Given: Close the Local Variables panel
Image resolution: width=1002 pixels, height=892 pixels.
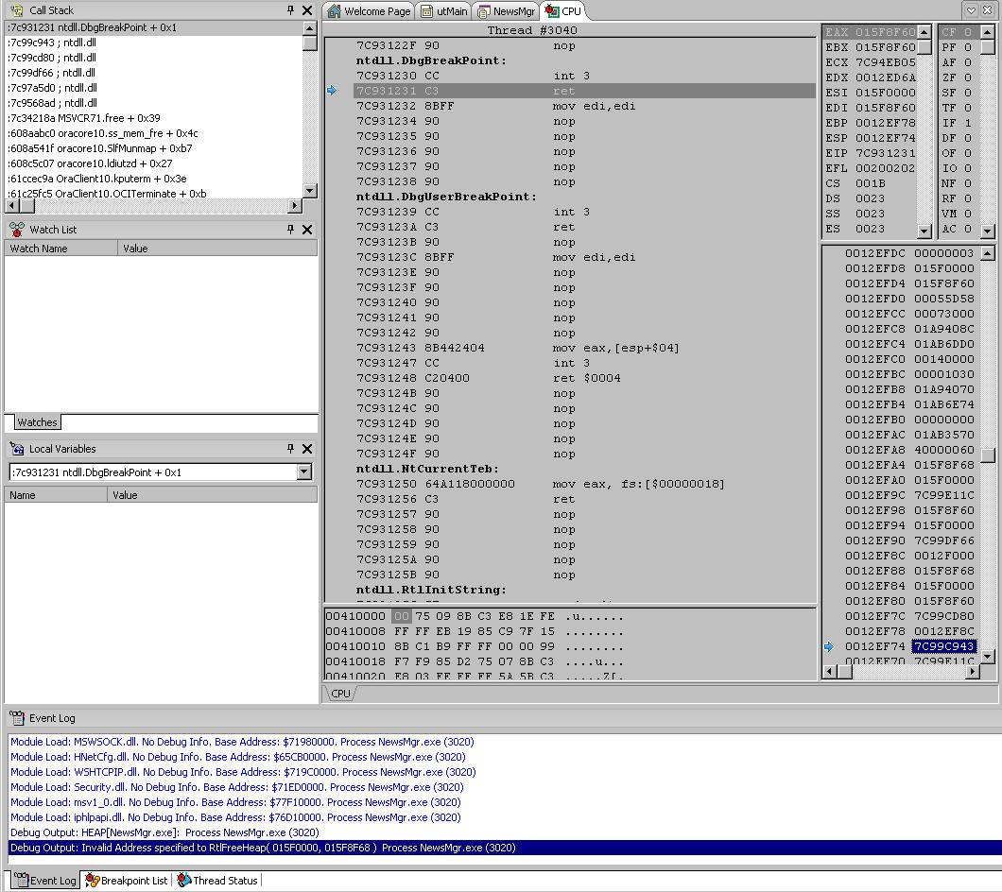Looking at the screenshot, I should tap(307, 449).
